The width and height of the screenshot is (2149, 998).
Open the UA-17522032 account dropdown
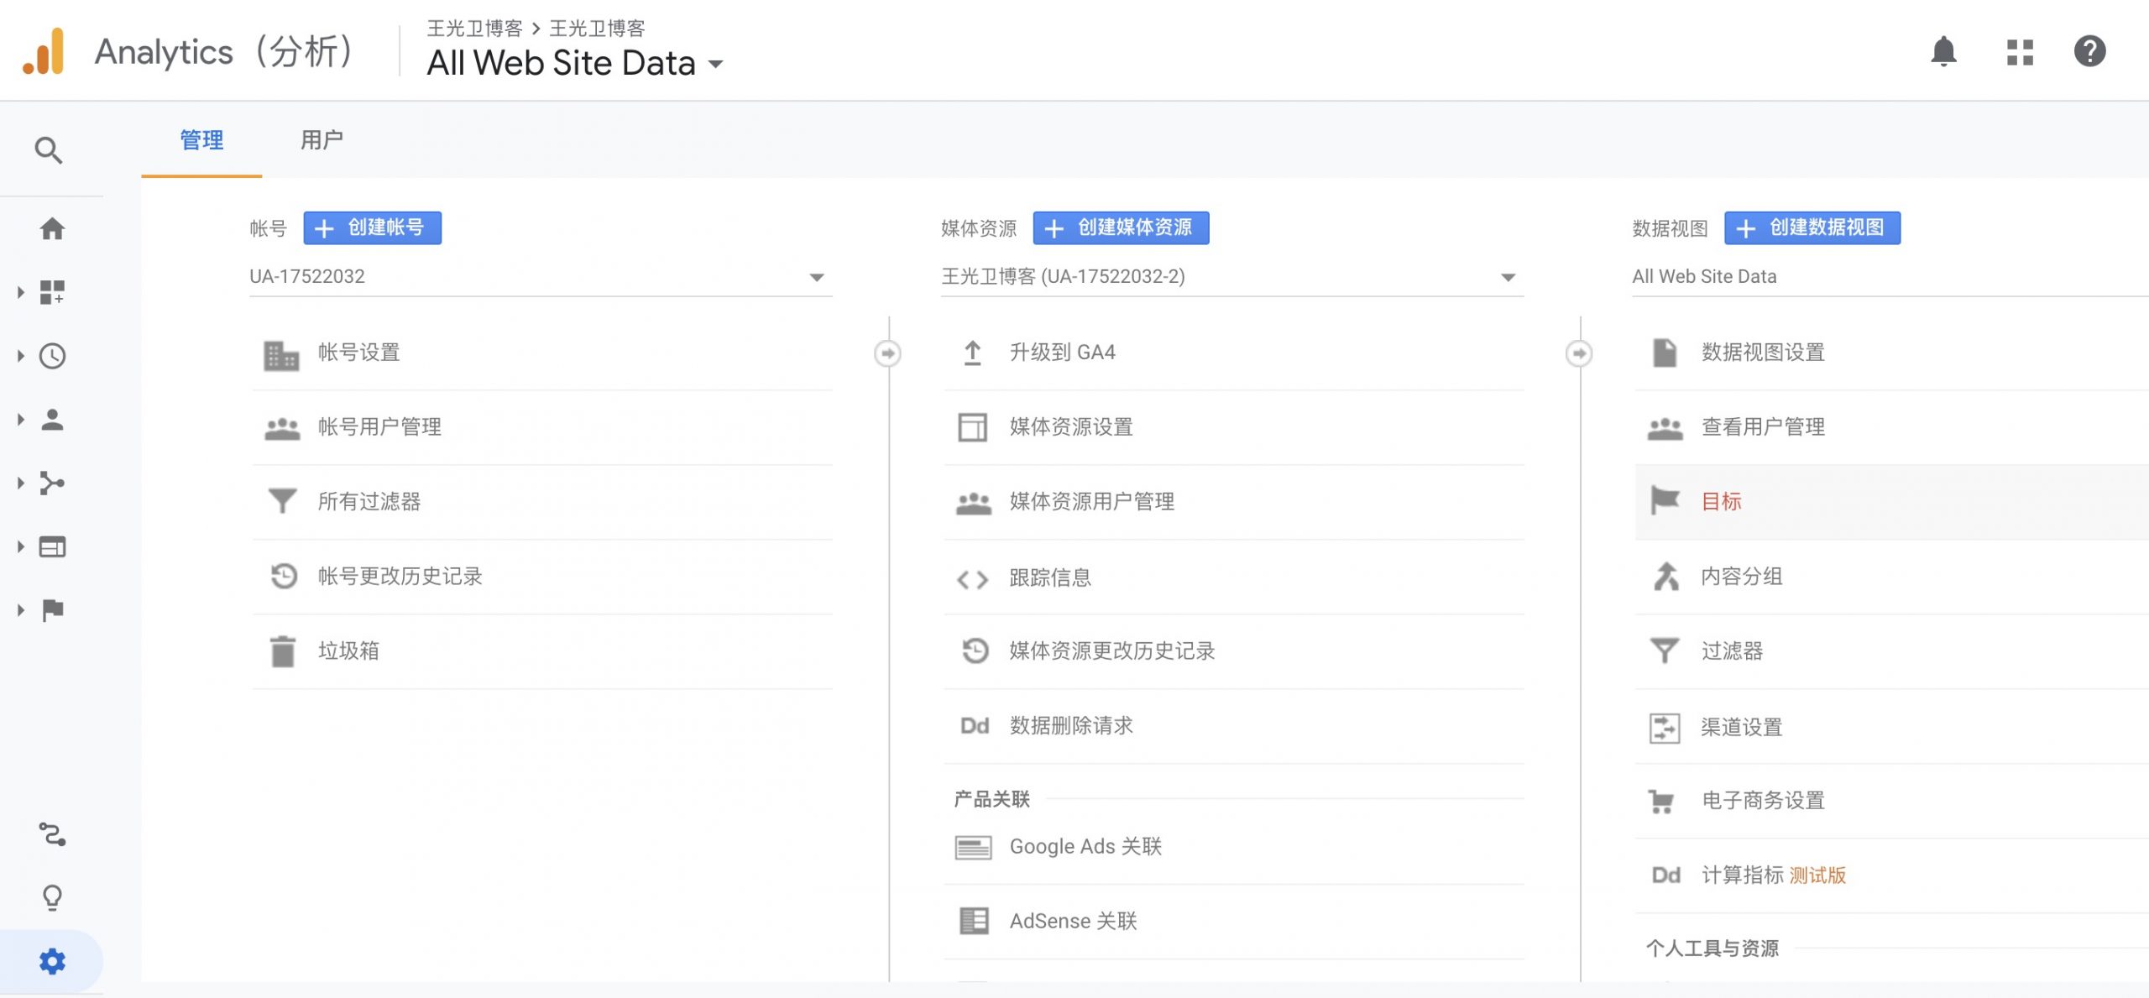point(540,276)
